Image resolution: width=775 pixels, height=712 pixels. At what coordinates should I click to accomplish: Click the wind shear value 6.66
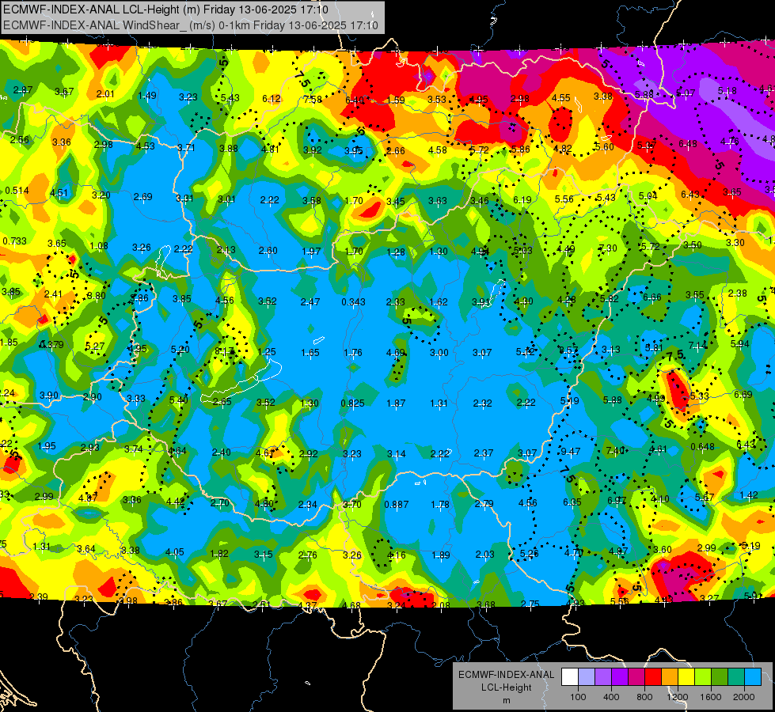[652, 297]
